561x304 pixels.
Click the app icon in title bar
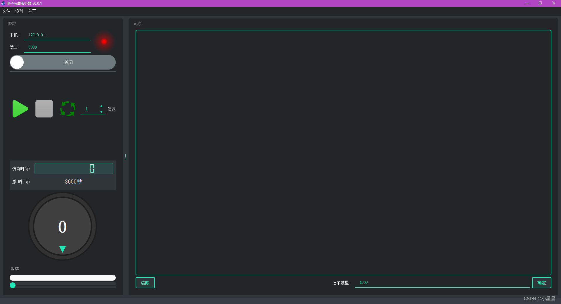3,3
